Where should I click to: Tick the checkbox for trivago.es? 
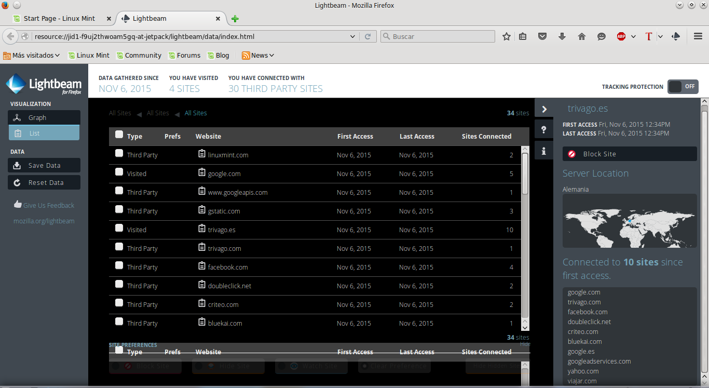point(119,228)
